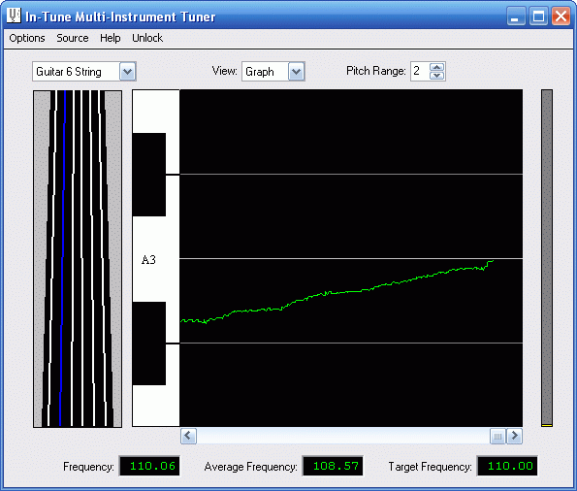This screenshot has height=491, width=577.
Task: Expand the Guitar 6 String instrument dropdown
Action: click(x=128, y=72)
